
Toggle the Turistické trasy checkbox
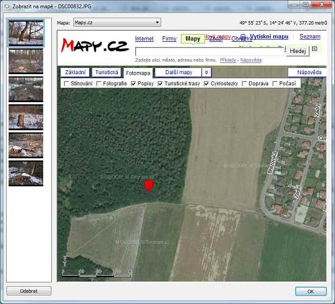click(161, 84)
